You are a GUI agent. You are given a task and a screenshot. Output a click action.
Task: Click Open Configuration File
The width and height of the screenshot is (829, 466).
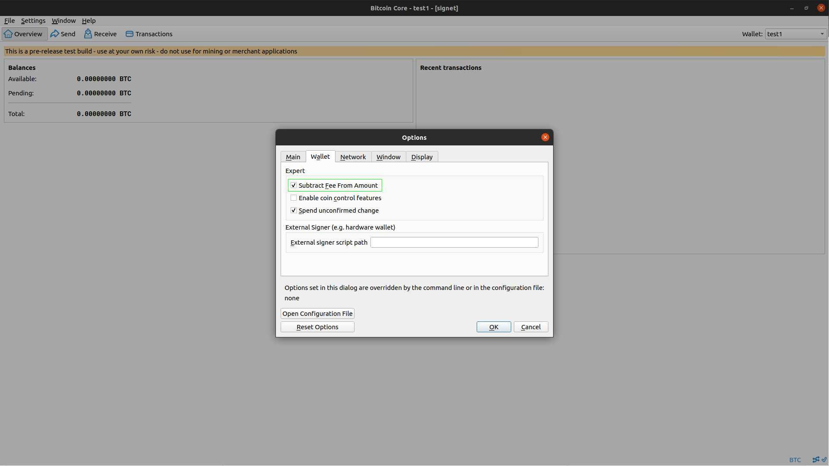coord(317,313)
